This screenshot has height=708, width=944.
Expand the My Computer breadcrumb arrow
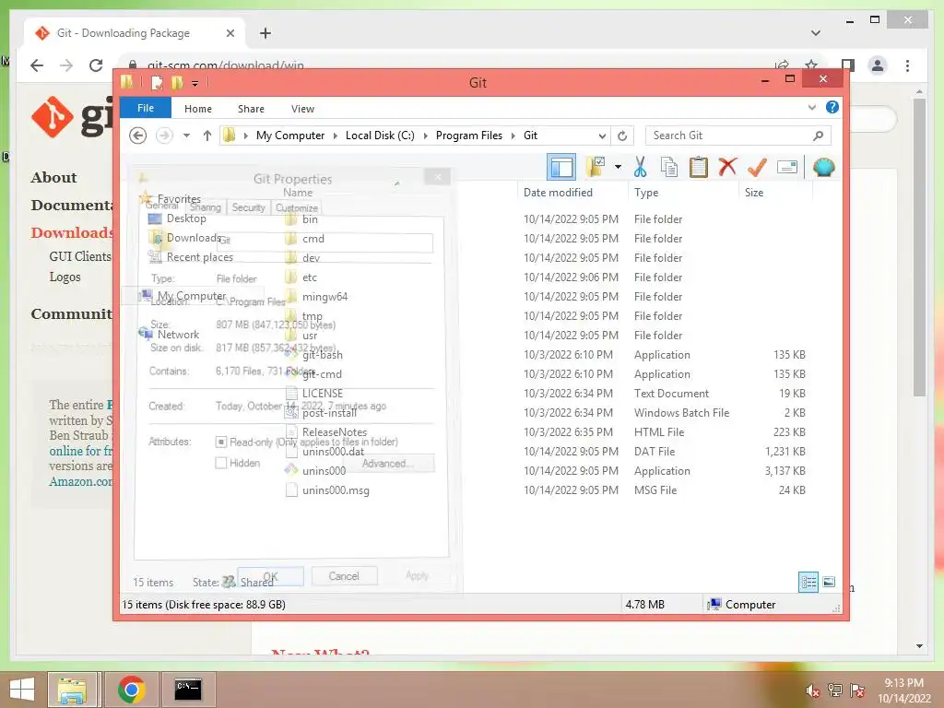pos(336,136)
